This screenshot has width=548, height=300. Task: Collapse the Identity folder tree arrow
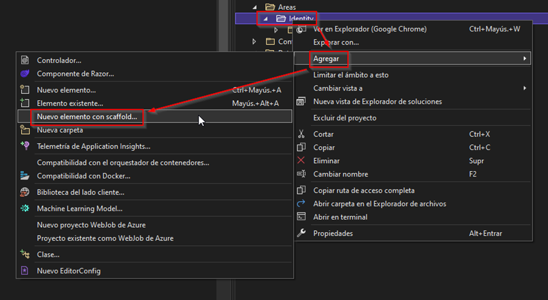pos(265,19)
